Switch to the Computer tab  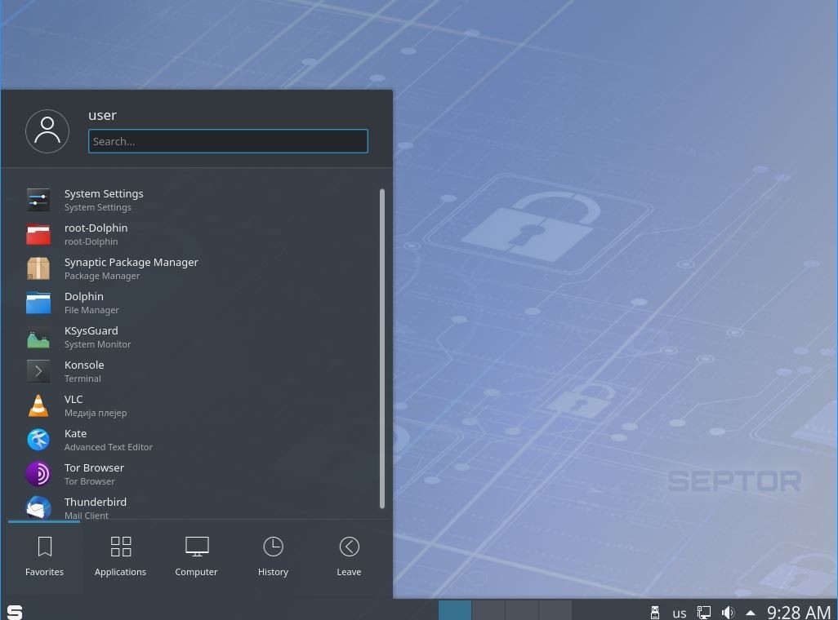point(196,556)
